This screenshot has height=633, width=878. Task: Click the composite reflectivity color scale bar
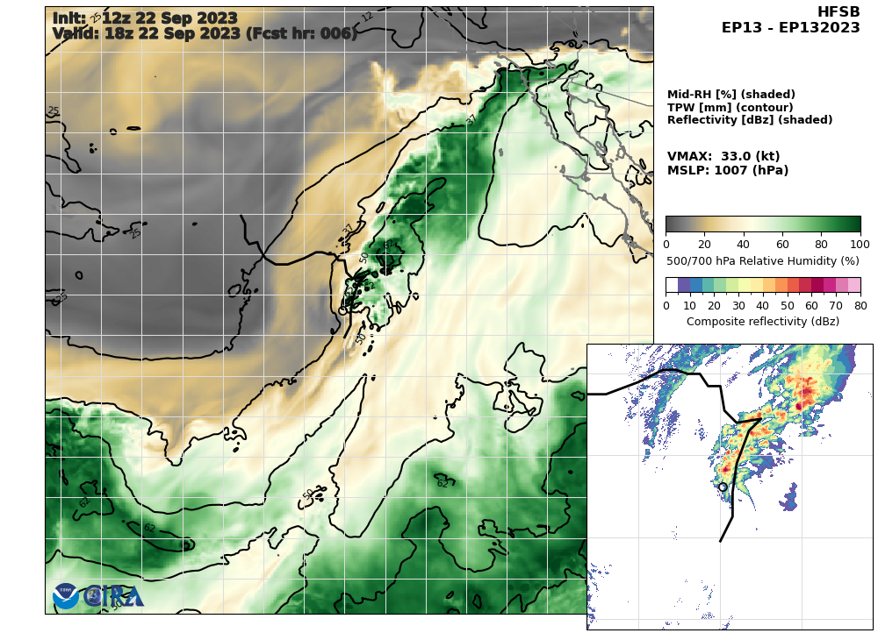pyautogui.click(x=763, y=285)
